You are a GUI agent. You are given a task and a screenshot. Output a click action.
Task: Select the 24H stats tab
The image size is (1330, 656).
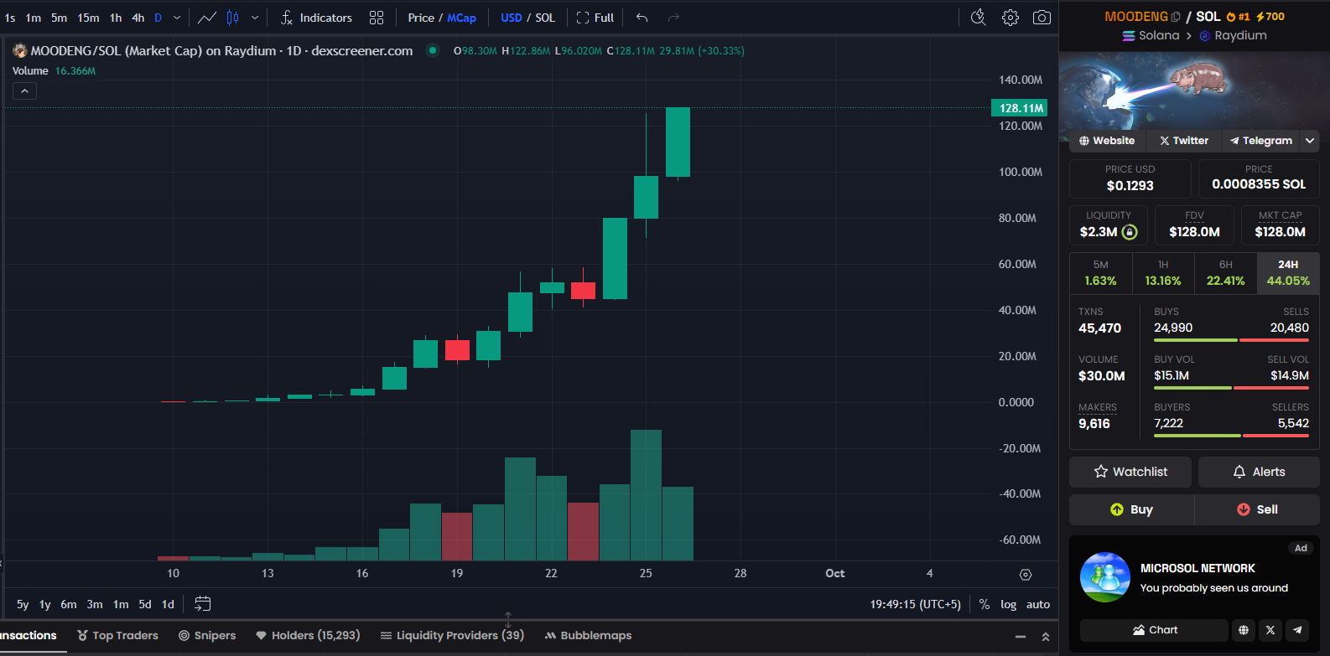tap(1288, 273)
